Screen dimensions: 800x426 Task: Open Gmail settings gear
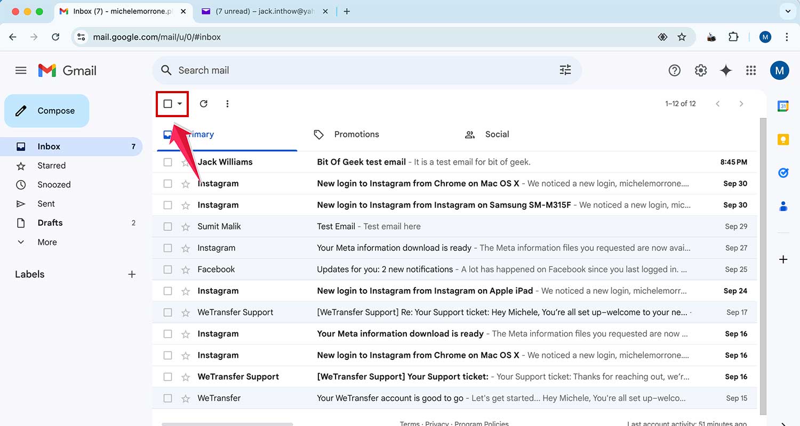(700, 70)
